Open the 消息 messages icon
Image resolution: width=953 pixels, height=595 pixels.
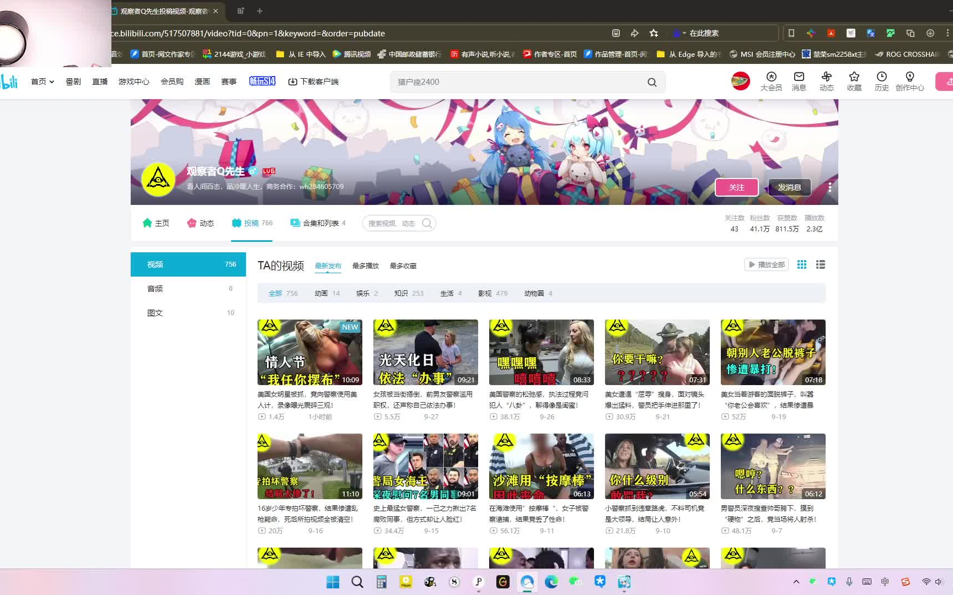(799, 82)
